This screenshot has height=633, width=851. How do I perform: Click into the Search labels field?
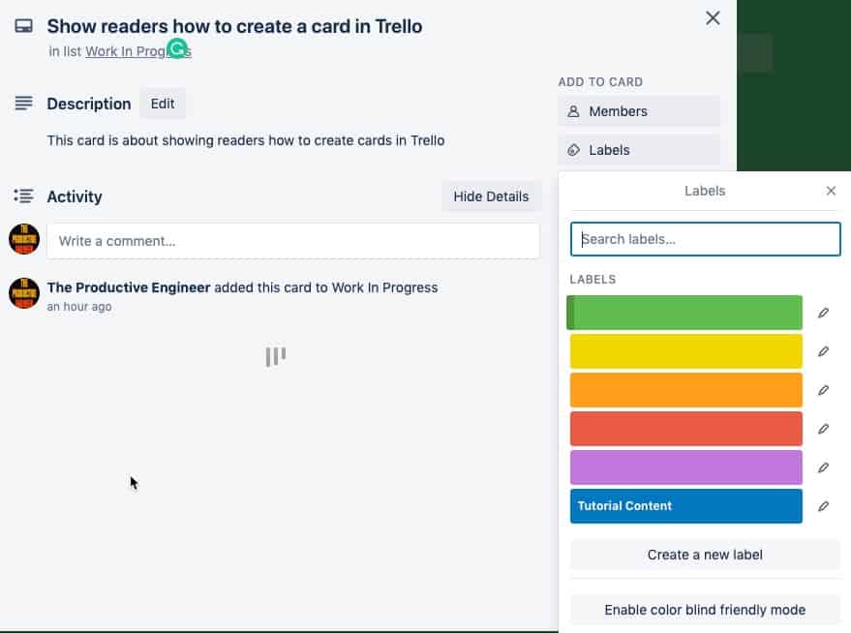(705, 239)
